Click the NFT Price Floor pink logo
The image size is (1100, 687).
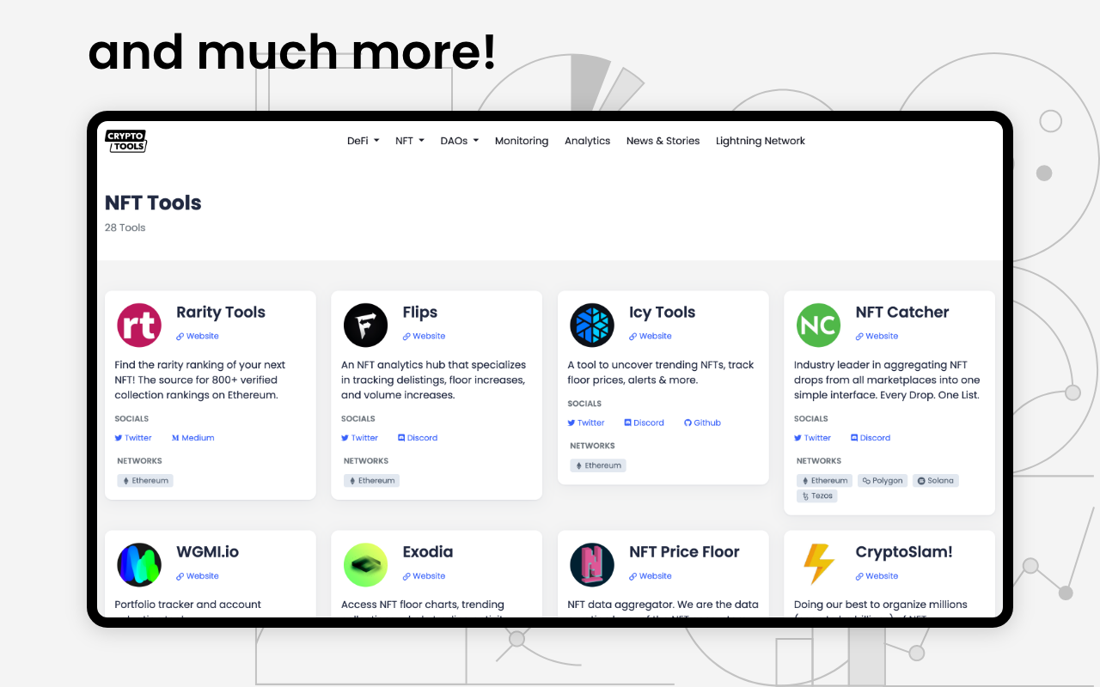click(591, 564)
